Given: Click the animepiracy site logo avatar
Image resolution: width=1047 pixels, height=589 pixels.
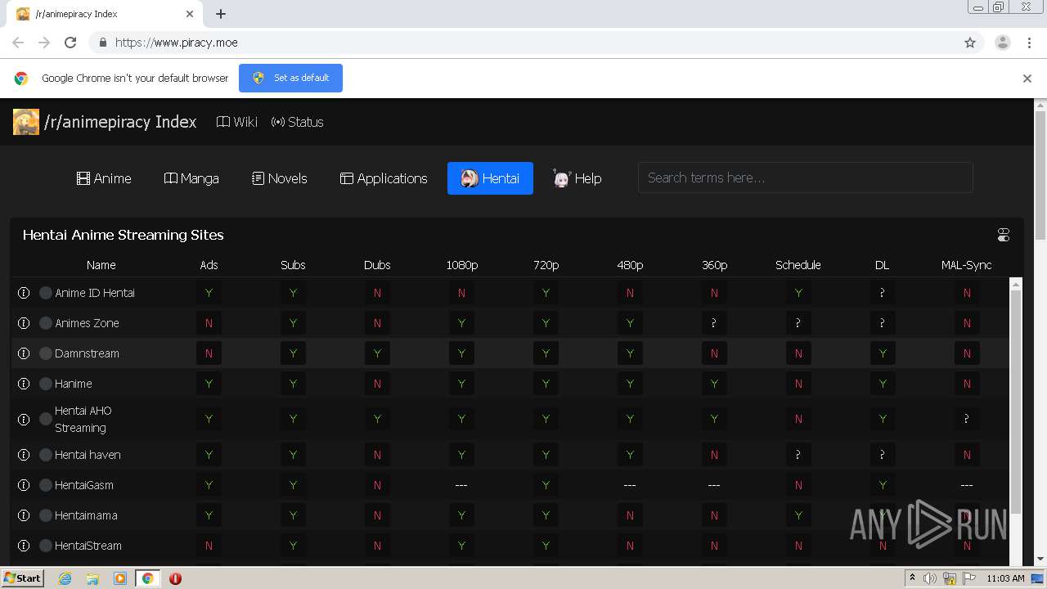Looking at the screenshot, I should coord(26,122).
